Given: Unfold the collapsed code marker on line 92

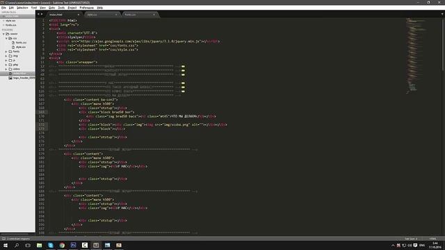Looking at the screenshot, I should [x=183, y=87].
